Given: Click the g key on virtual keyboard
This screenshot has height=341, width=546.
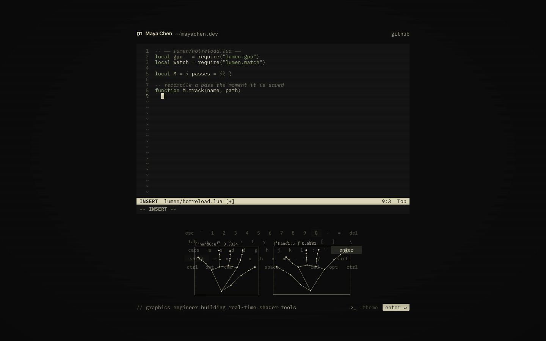Looking at the screenshot, I should tap(256, 250).
